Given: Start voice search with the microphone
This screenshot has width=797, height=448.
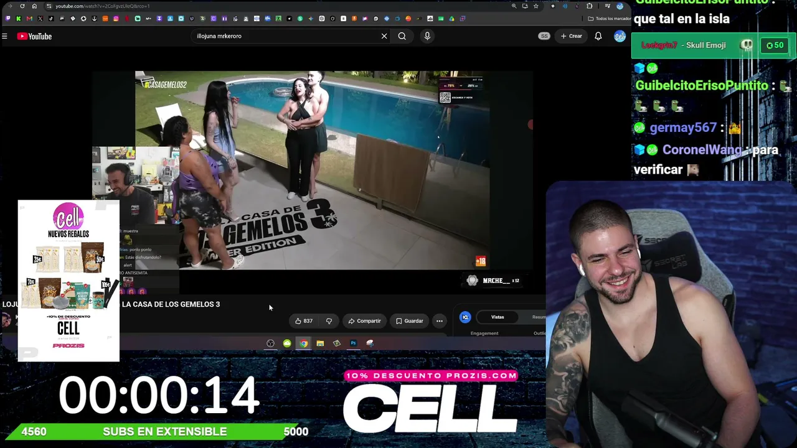Looking at the screenshot, I should [427, 36].
